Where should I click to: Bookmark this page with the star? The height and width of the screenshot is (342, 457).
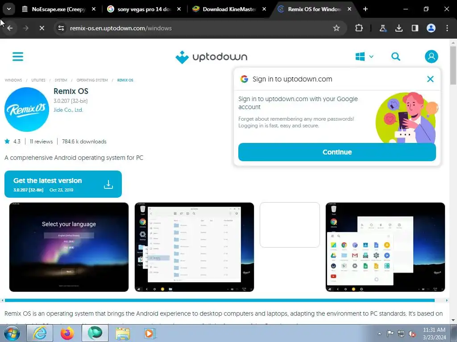click(337, 28)
